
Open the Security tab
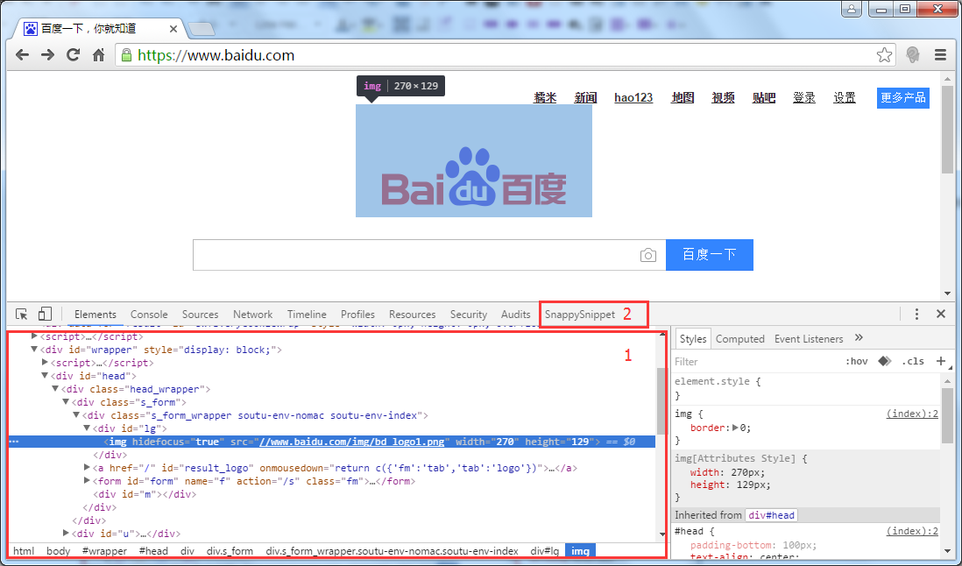point(469,314)
